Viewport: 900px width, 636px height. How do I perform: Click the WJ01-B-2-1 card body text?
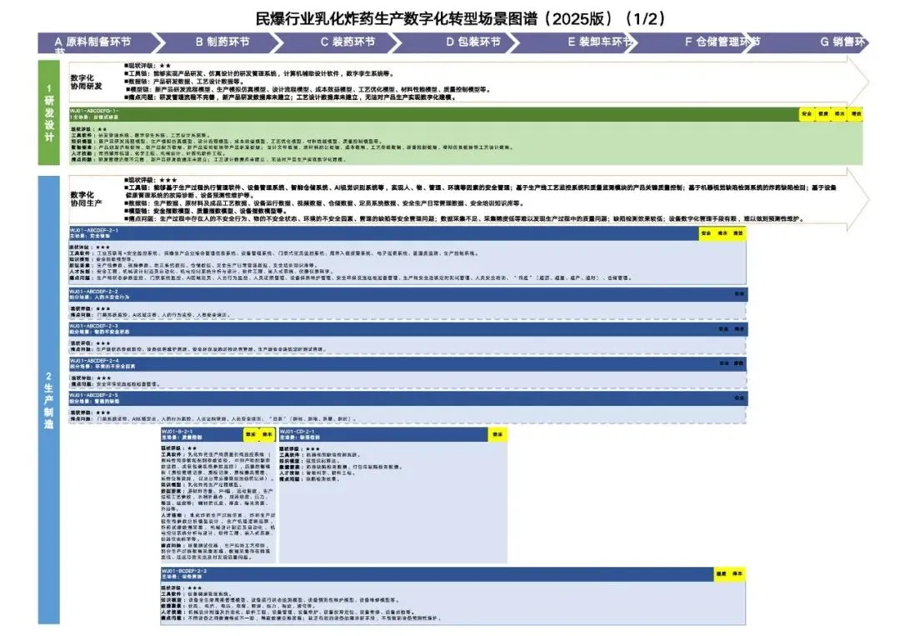(218, 503)
